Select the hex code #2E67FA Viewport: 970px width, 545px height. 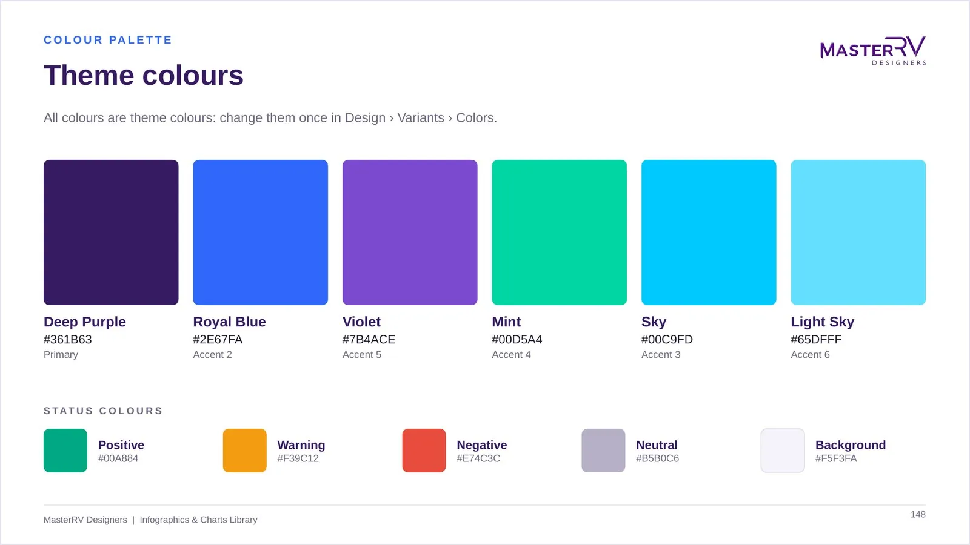[x=218, y=340]
